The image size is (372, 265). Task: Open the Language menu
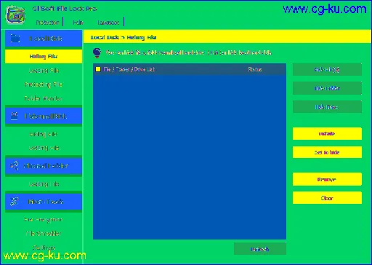click(x=108, y=23)
